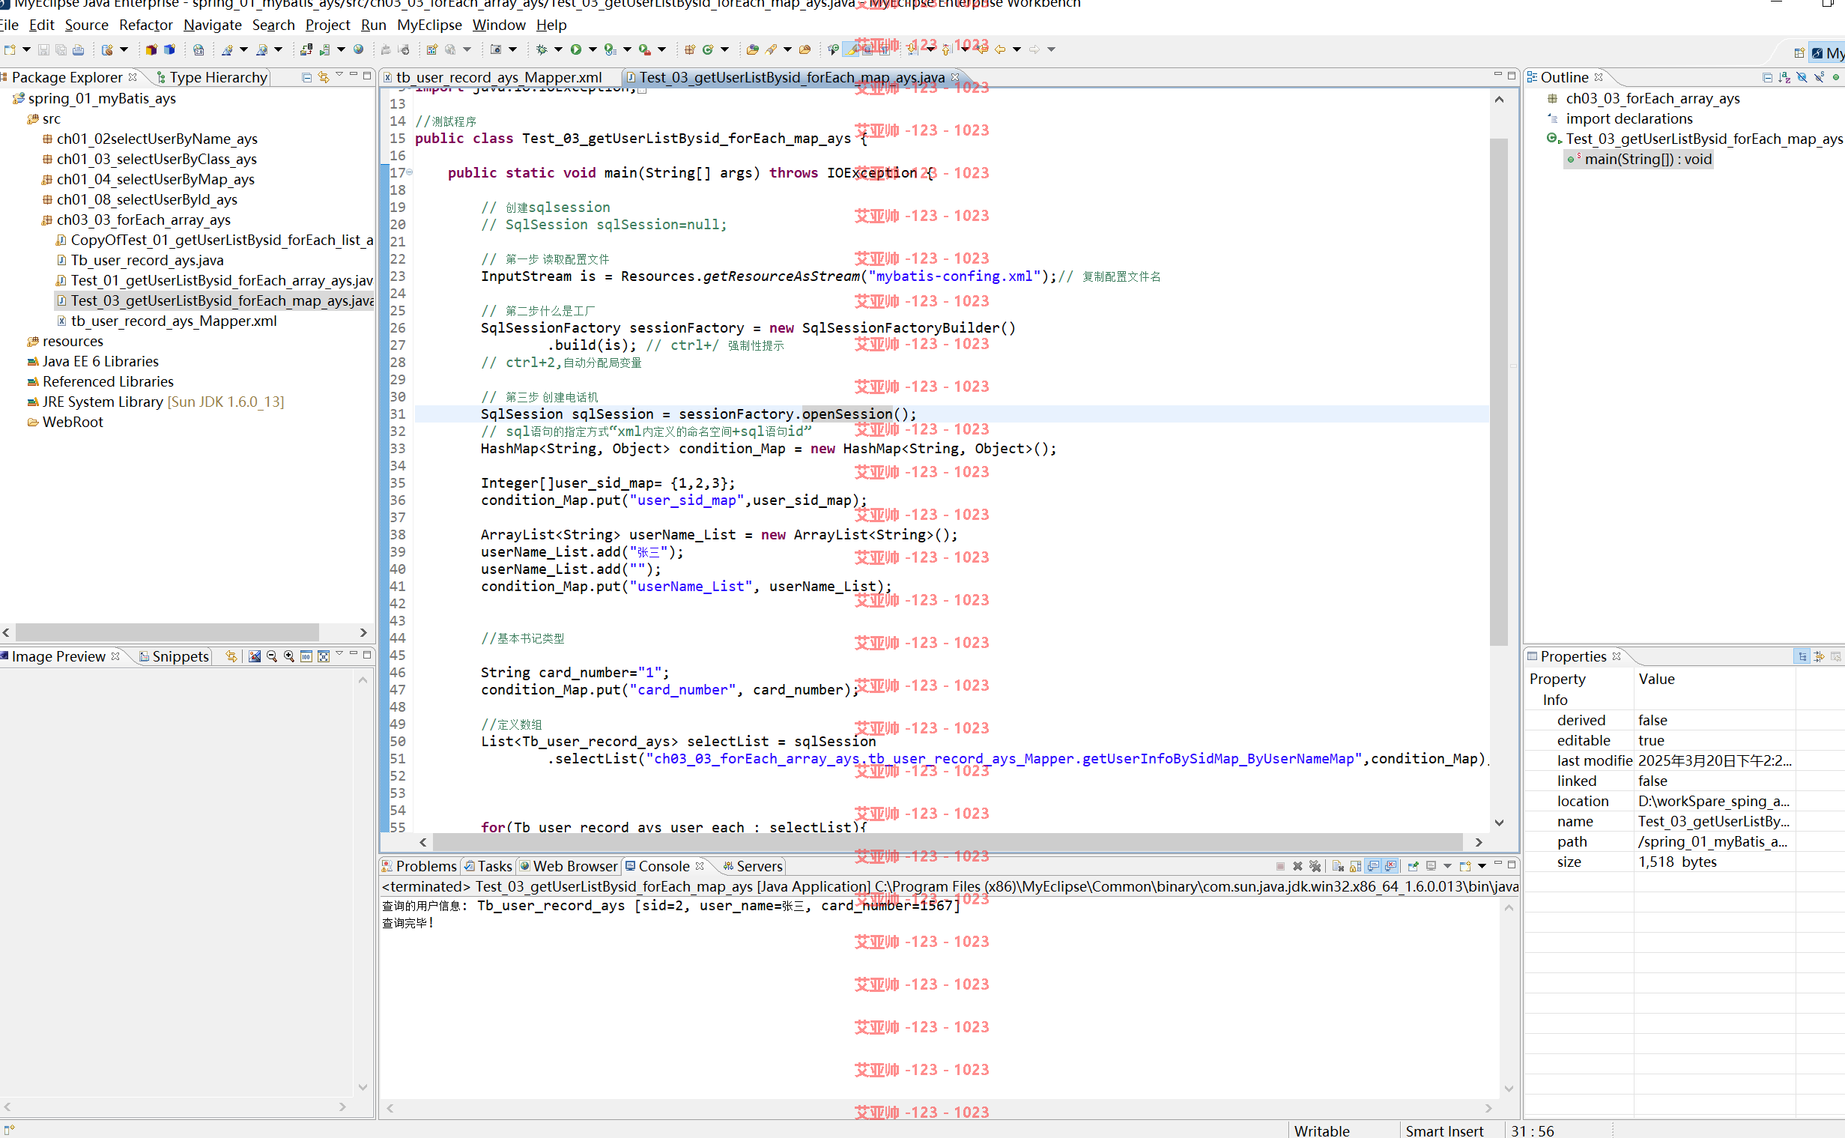Open the Debug button dropdown arrow

tap(558, 49)
